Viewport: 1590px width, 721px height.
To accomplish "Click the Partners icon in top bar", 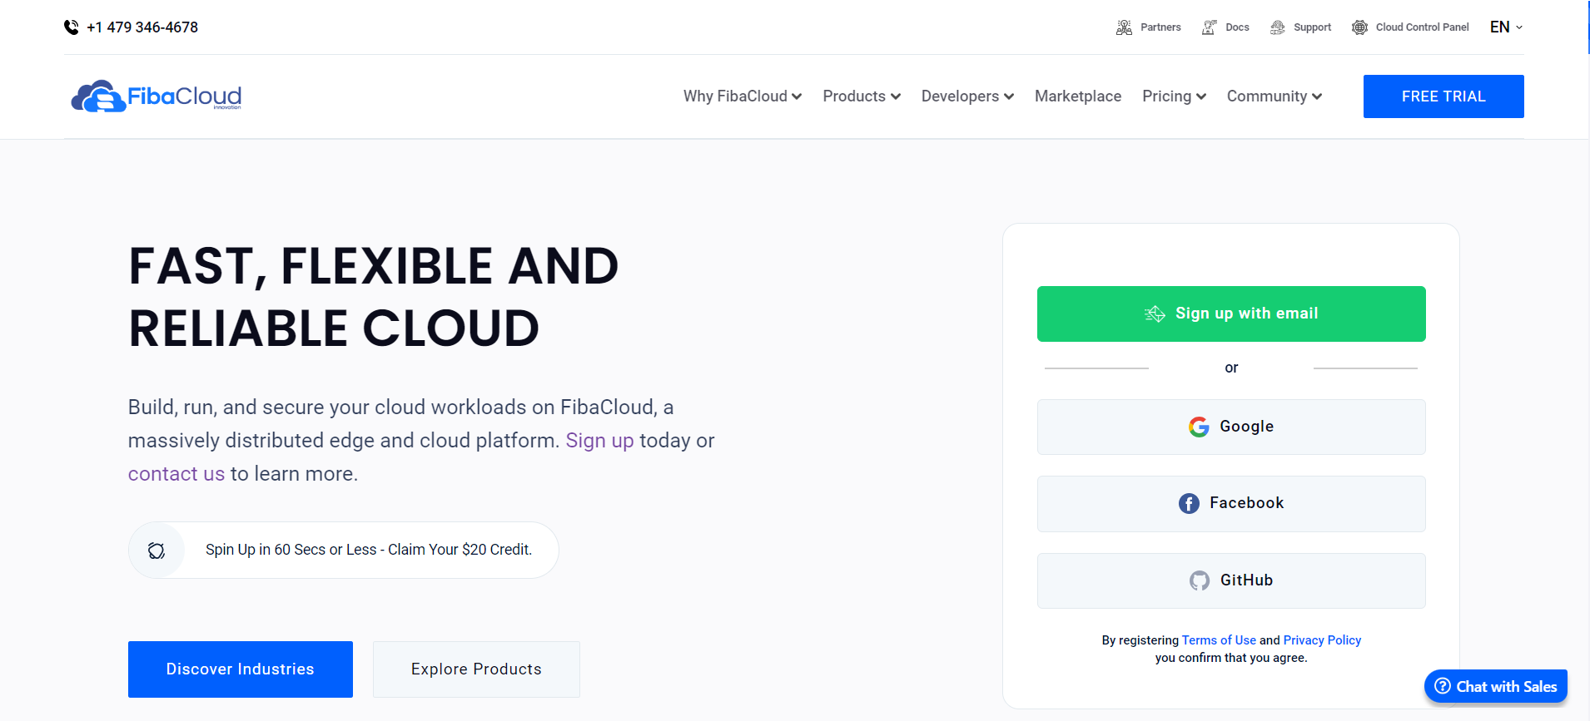I will pos(1124,27).
